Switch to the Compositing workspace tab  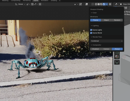coord(15,1)
